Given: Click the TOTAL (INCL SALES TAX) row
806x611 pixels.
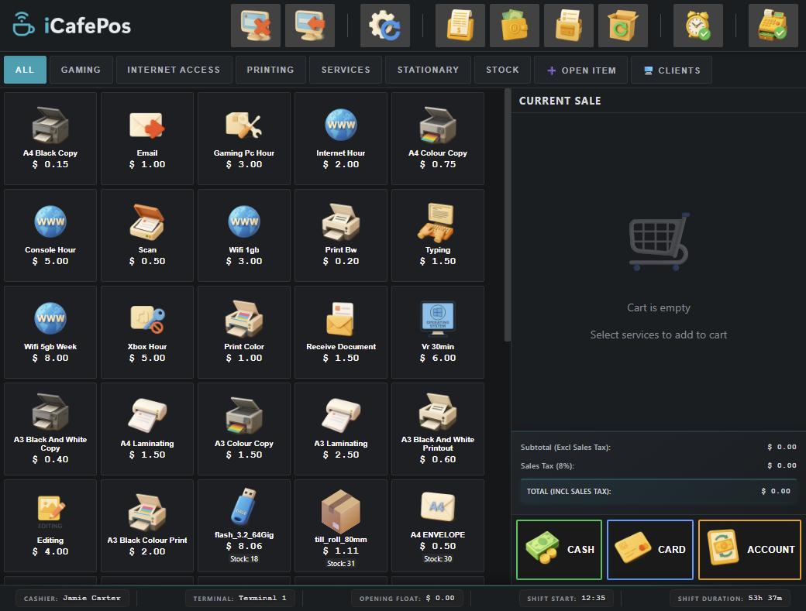Looking at the screenshot, I should [659, 492].
